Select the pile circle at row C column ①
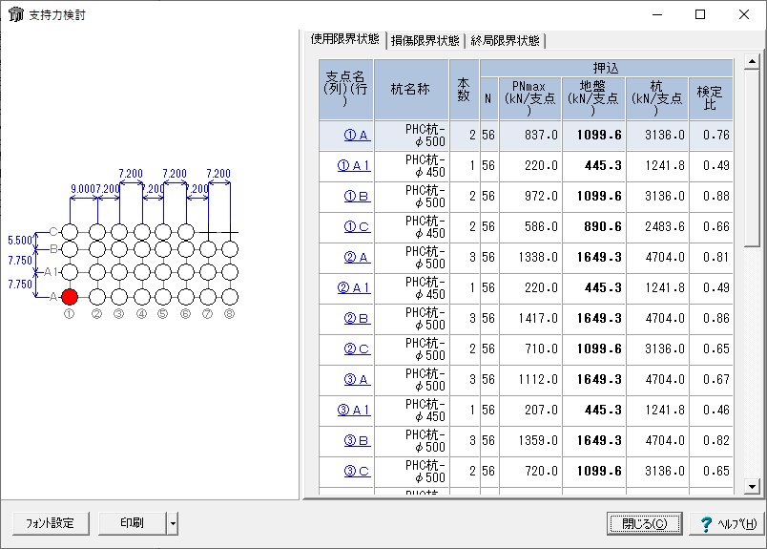 pyautogui.click(x=70, y=232)
